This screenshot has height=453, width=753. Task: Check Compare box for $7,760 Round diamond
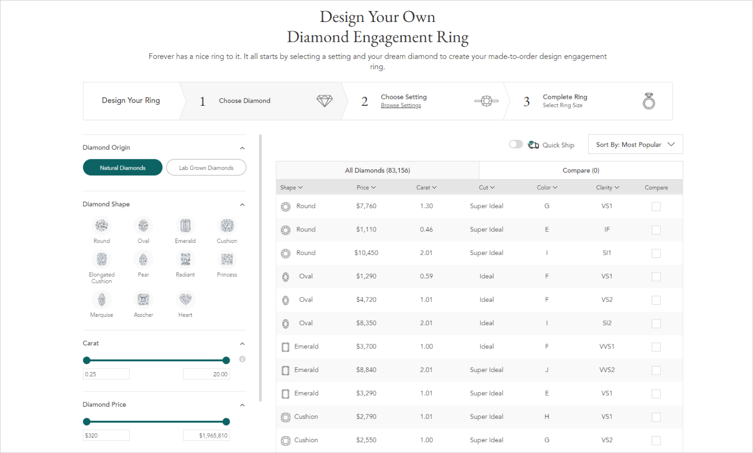tap(656, 206)
